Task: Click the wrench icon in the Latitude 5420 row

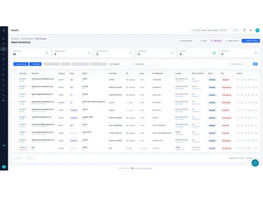Action: pyautogui.click(x=245, y=118)
